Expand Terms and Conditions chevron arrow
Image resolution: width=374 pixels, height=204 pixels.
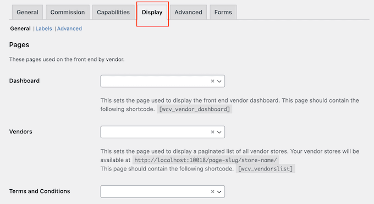[219, 192]
